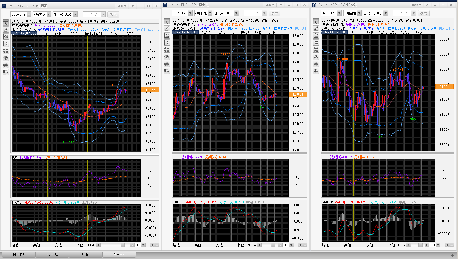Click the 検索 button in USD/JPY chart

click(113, 14)
